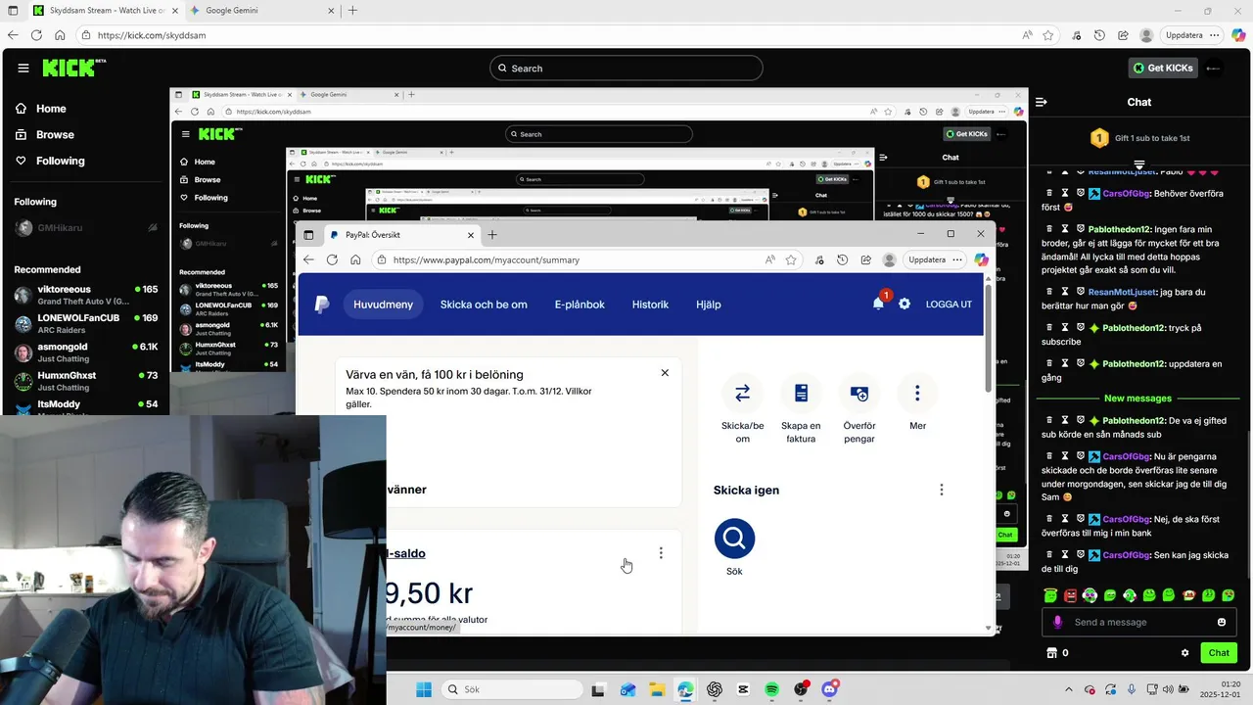
Task: Open Windows Start menu
Action: pos(423,689)
